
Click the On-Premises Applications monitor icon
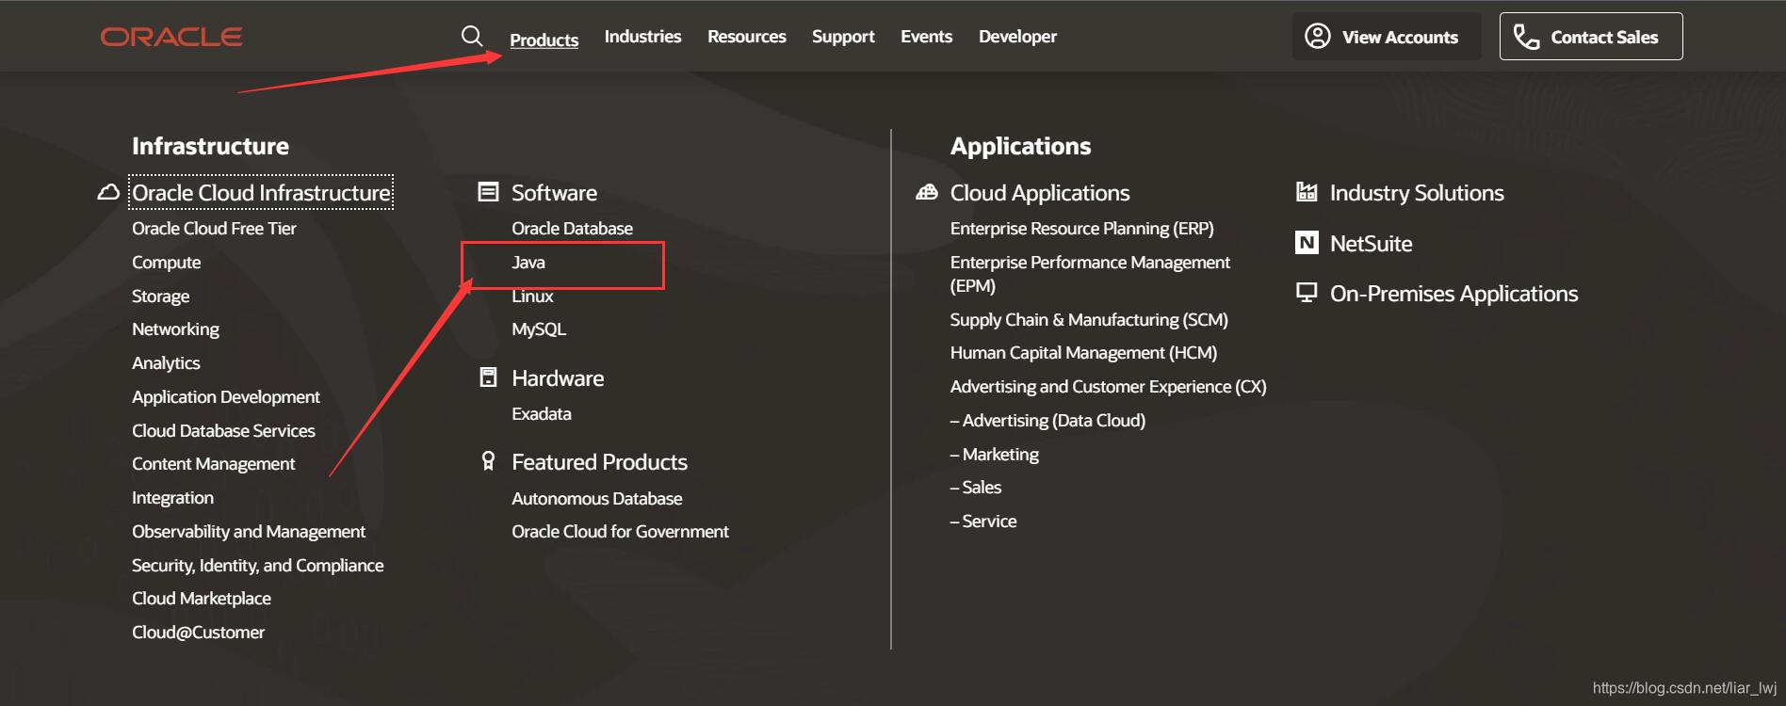pos(1307,293)
